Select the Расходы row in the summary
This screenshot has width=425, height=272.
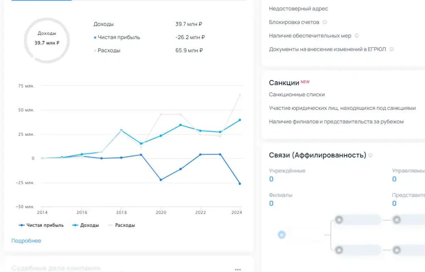click(148, 51)
